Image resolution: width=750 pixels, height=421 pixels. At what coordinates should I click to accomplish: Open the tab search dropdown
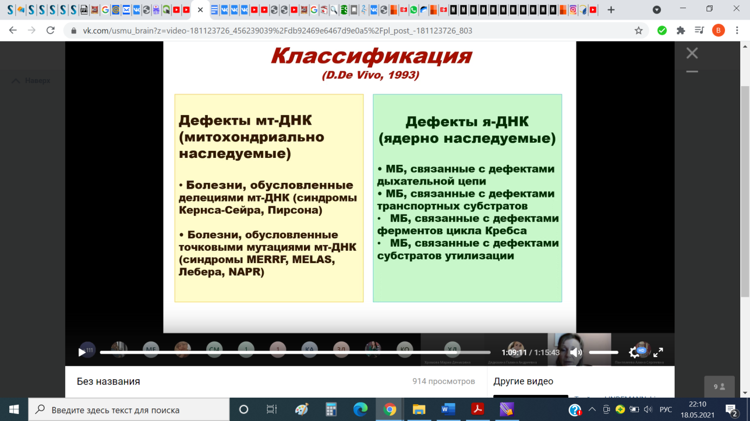[657, 10]
